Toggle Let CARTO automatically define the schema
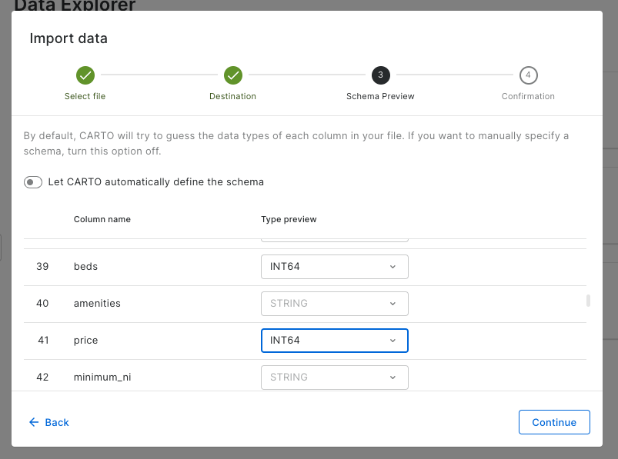This screenshot has width=618, height=459. 33,182
